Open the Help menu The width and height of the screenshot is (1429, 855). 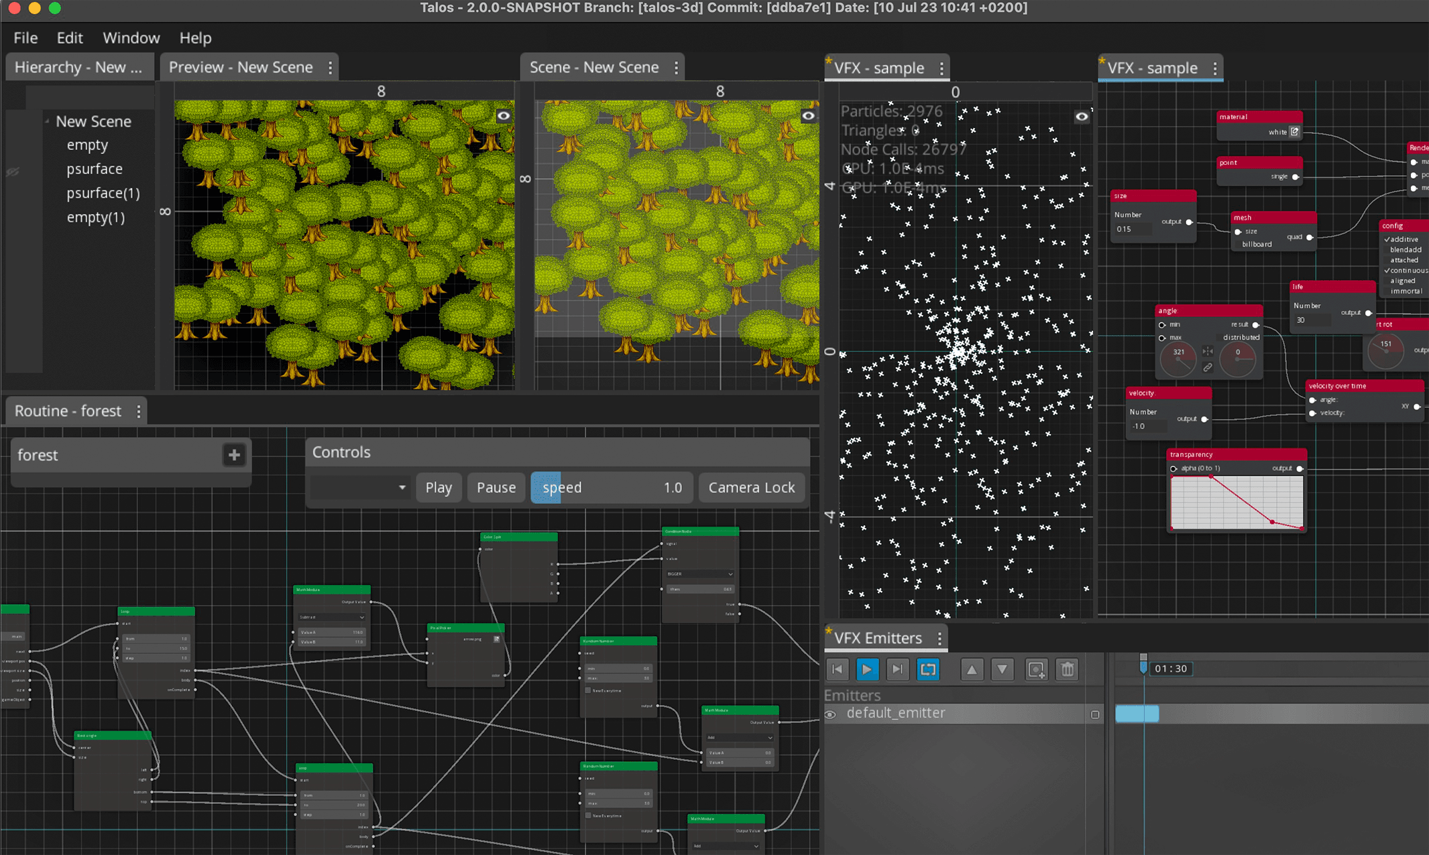195,38
